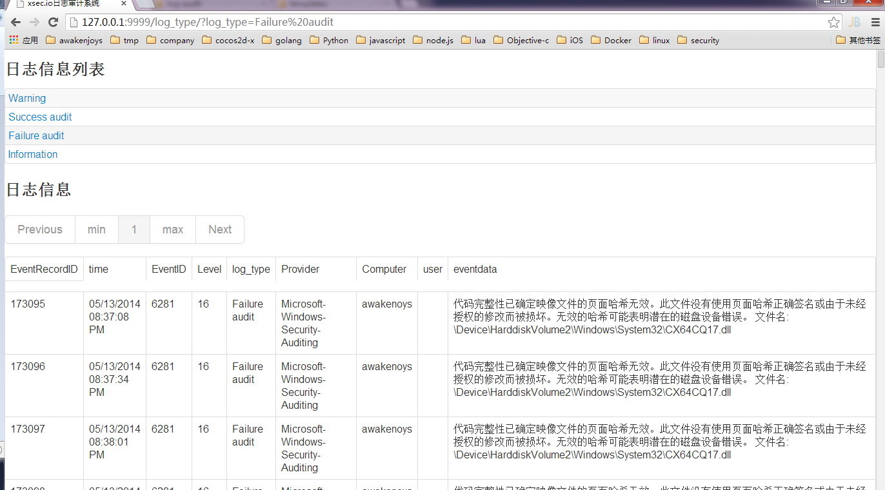Go to Previous page of logs
The width and height of the screenshot is (885, 490).
point(40,230)
